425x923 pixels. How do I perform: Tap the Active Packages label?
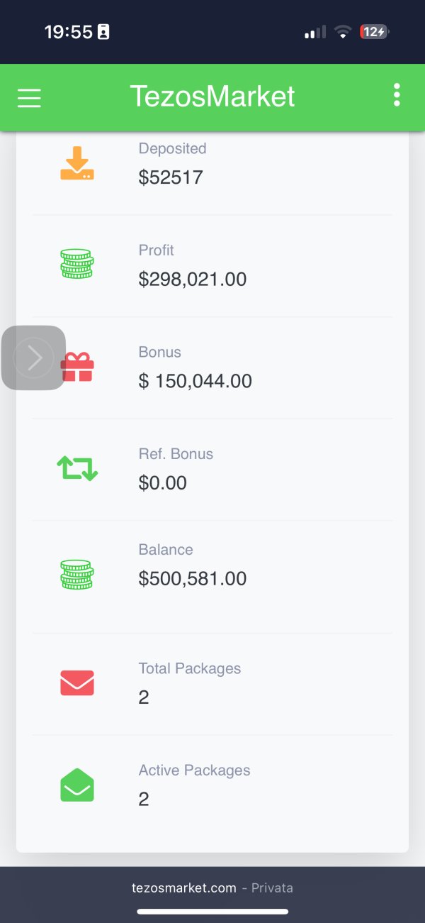pos(194,770)
